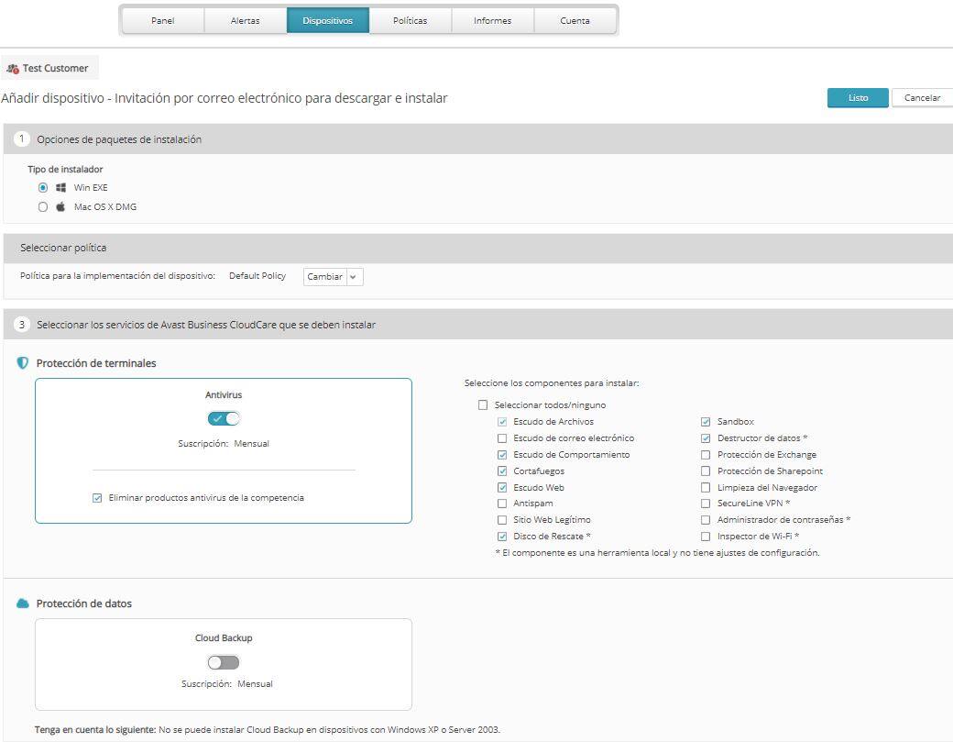
Task: Click the Cancelar button
Action: click(922, 98)
